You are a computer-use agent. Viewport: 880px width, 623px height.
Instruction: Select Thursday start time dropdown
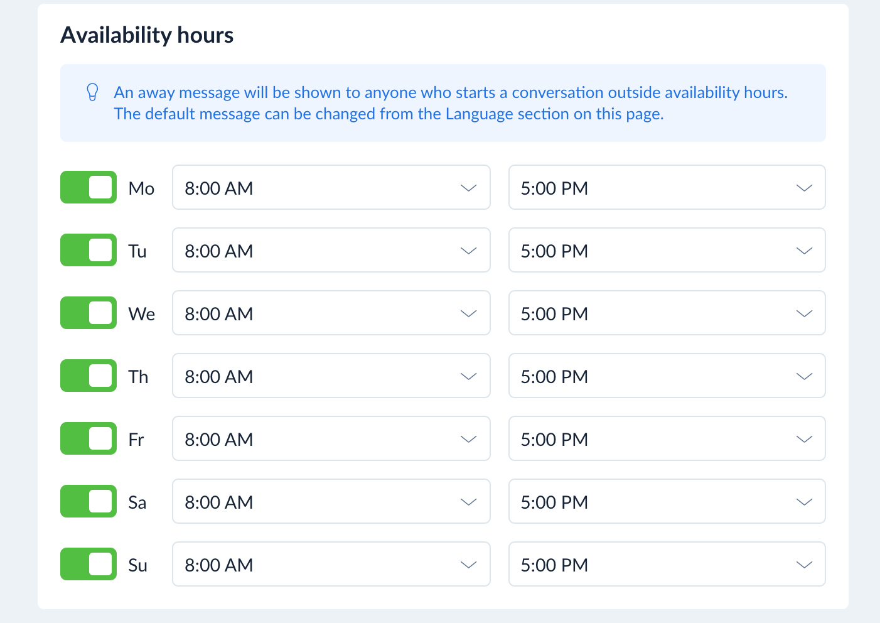pos(331,376)
